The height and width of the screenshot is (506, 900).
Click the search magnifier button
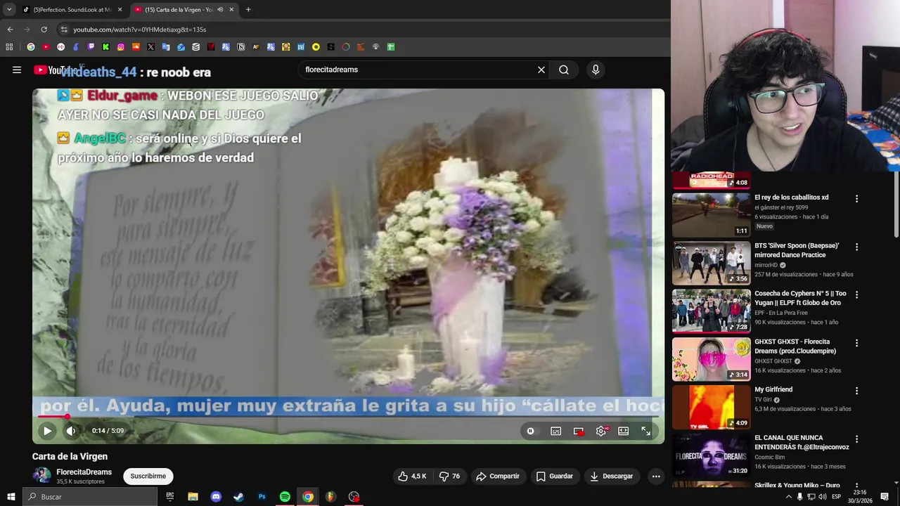(564, 70)
